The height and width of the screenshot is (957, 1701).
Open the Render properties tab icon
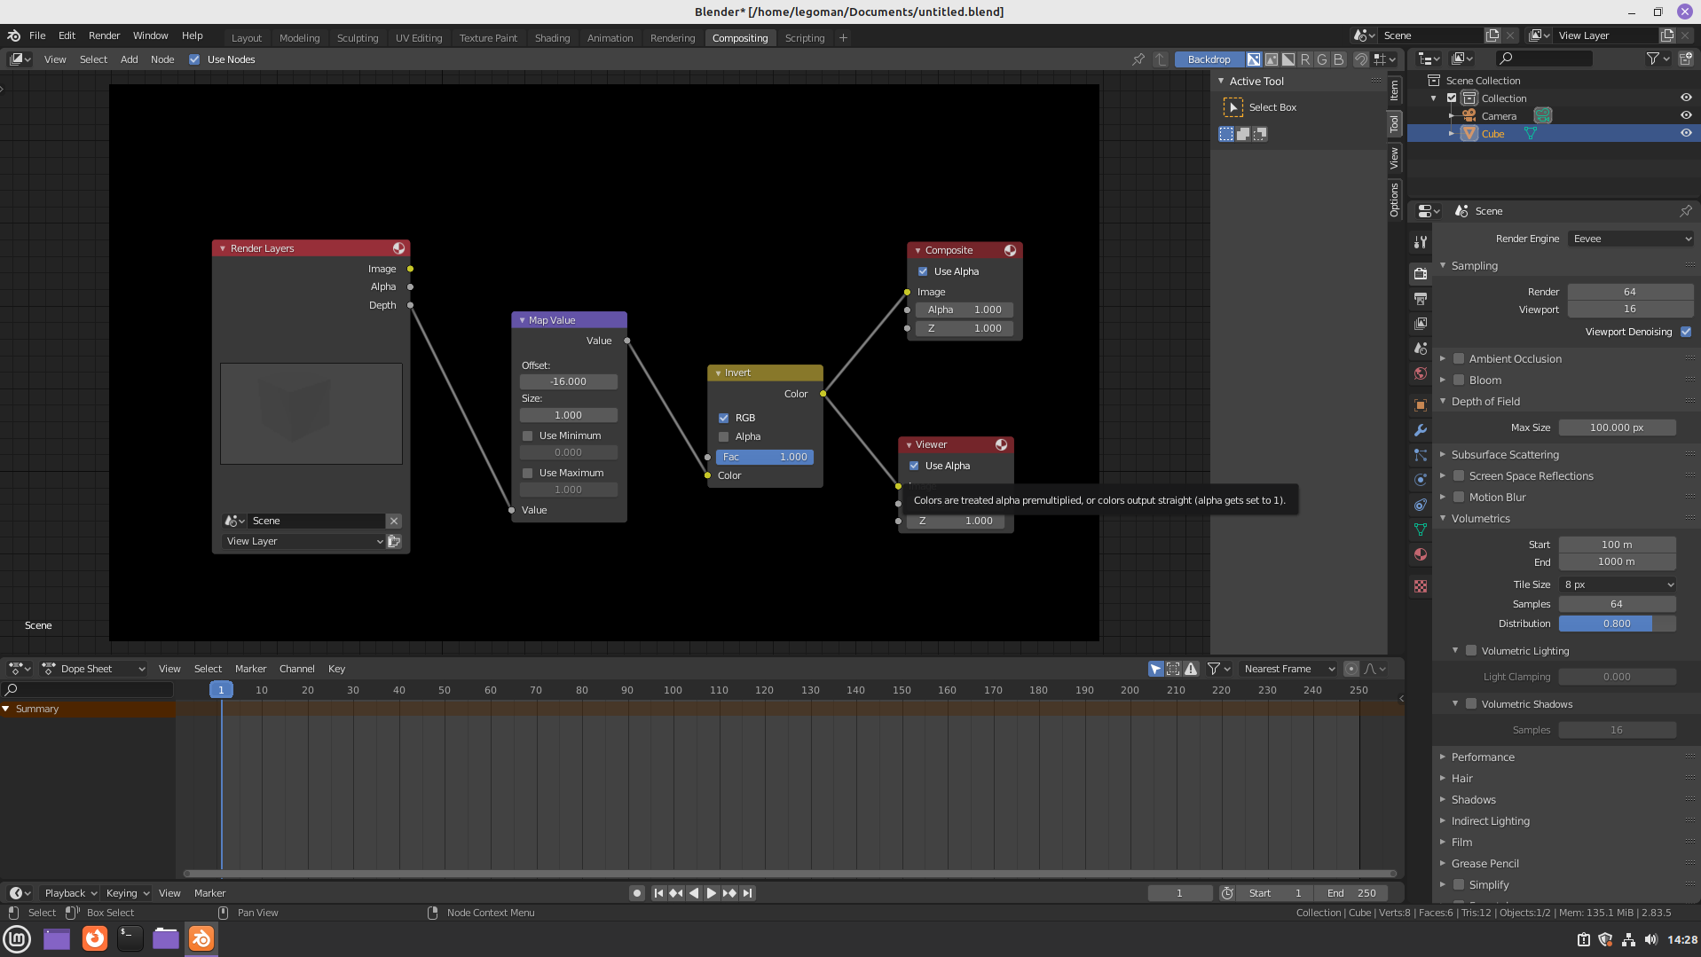coord(1421,274)
